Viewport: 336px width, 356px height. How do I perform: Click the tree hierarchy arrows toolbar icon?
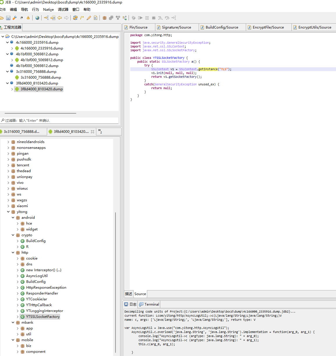(125, 18)
